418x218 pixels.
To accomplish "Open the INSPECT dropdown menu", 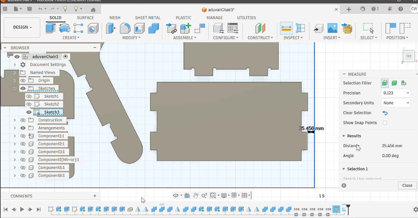I will point(293,38).
